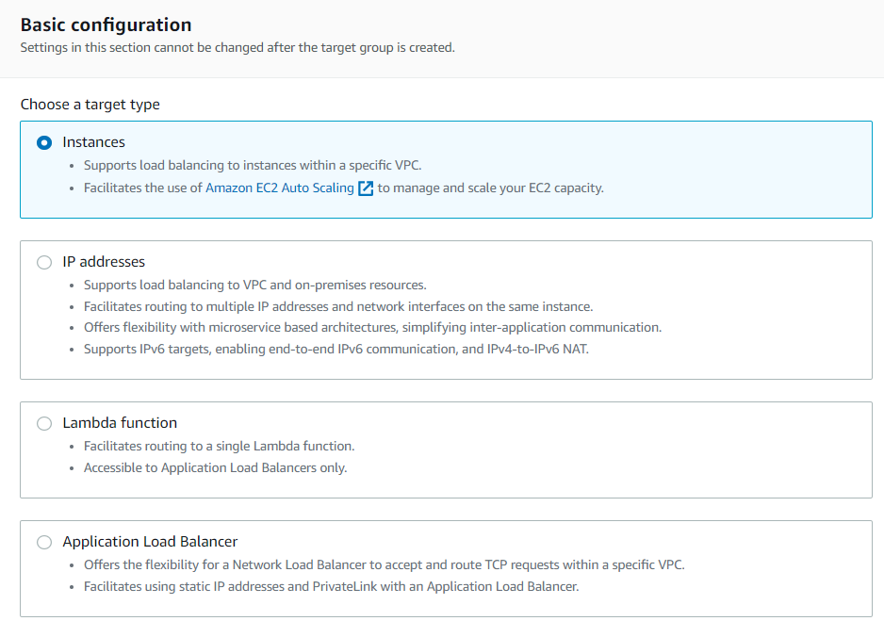
Task: Click the "static IP addresses and PrivateLink" bullet
Action: click(x=331, y=586)
